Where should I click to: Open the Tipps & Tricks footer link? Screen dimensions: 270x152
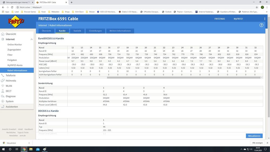click(x=23, y=133)
